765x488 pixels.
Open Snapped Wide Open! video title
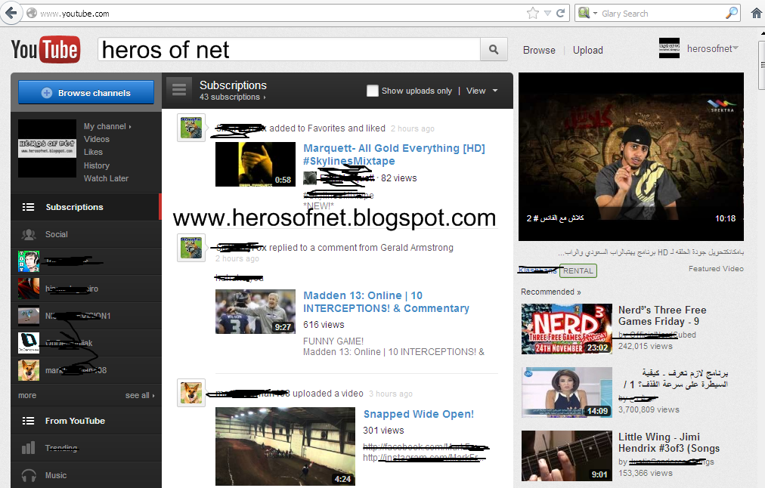click(419, 414)
